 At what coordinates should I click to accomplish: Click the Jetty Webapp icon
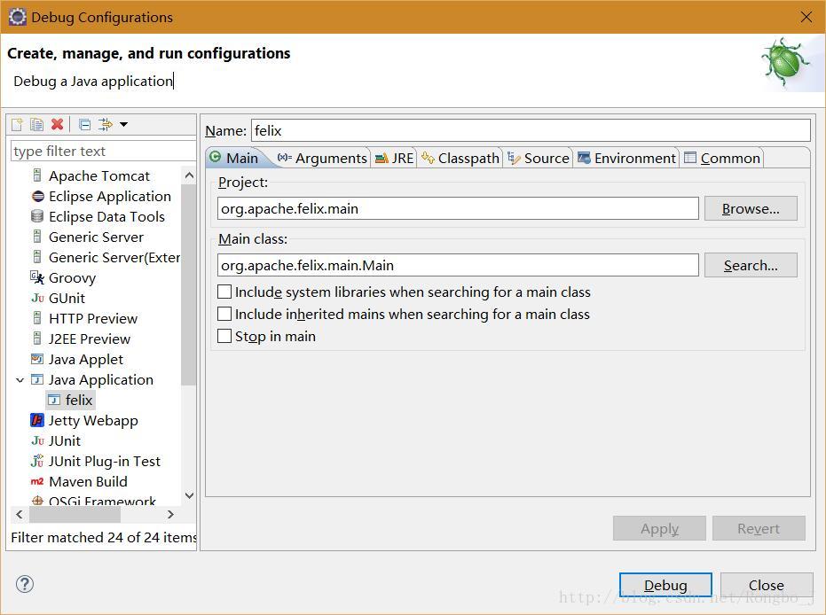pyautogui.click(x=37, y=420)
